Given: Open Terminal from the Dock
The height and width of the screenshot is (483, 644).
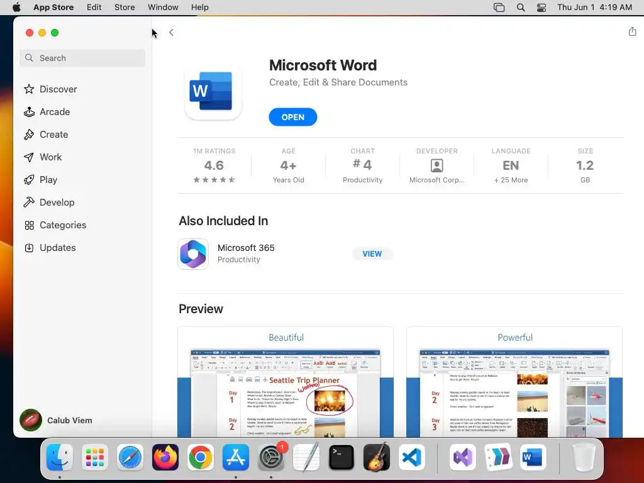Looking at the screenshot, I should [341, 457].
